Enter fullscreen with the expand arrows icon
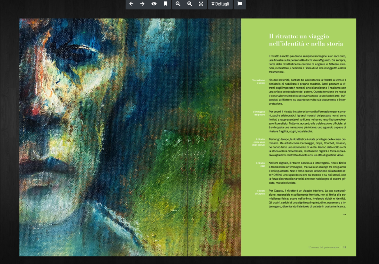 [x=201, y=4]
